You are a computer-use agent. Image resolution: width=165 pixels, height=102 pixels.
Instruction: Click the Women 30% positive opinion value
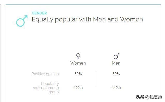tap(78, 74)
